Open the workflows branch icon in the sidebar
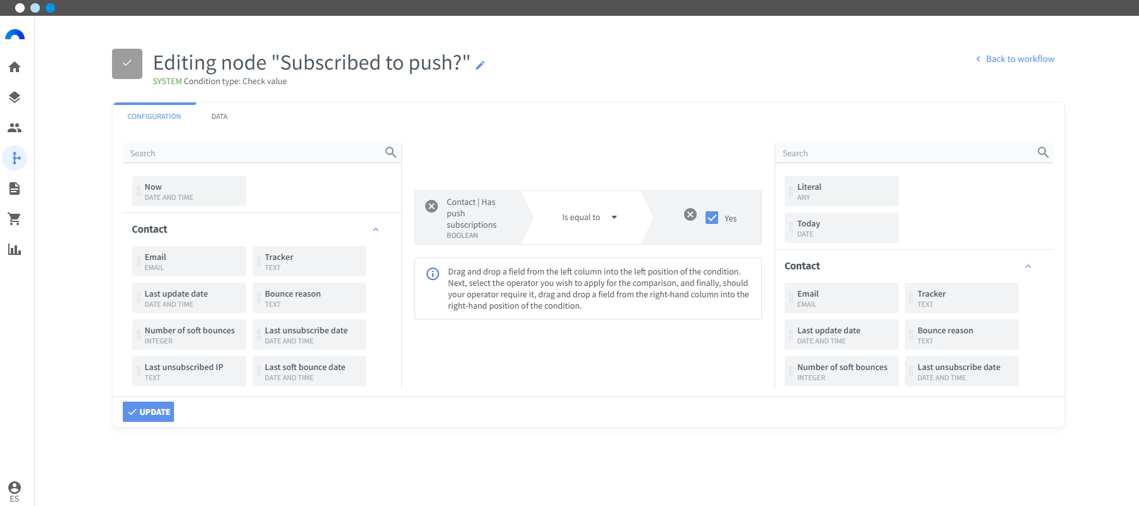 [x=15, y=158]
